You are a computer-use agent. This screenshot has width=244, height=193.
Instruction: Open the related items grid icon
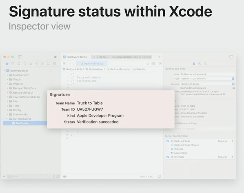[x=64, y=64]
